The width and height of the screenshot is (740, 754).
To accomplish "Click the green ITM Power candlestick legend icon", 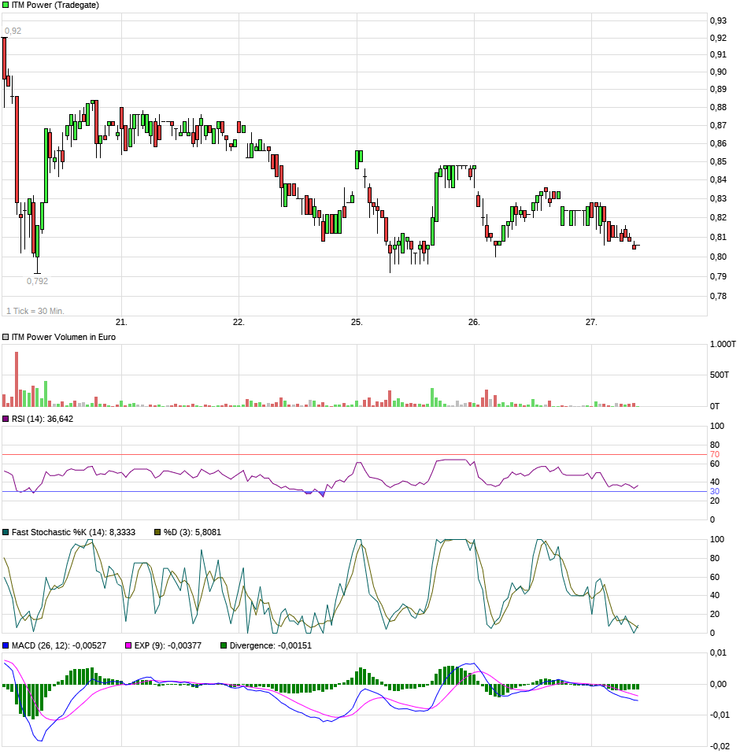I will [x=6, y=5].
